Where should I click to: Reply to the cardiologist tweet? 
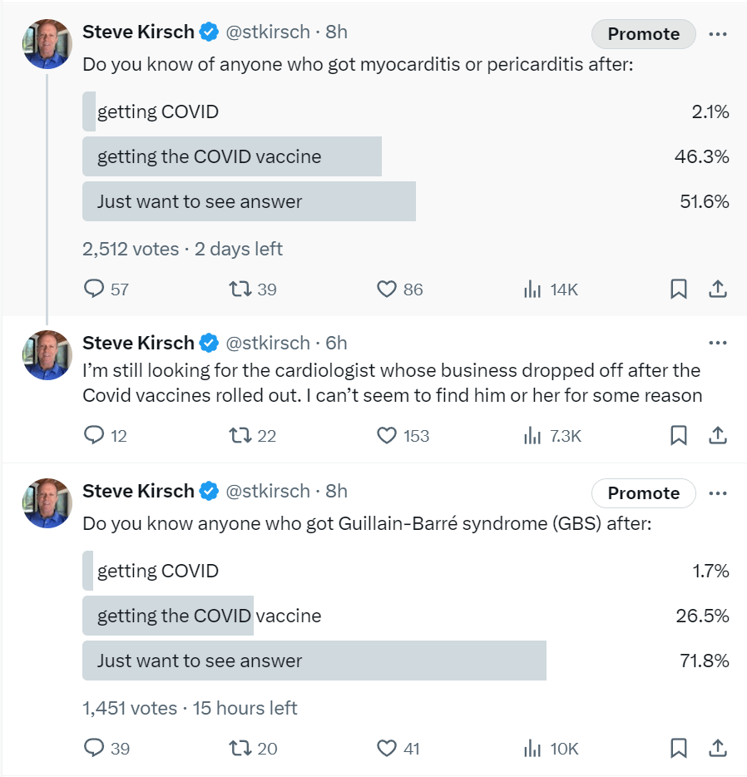tap(94, 436)
